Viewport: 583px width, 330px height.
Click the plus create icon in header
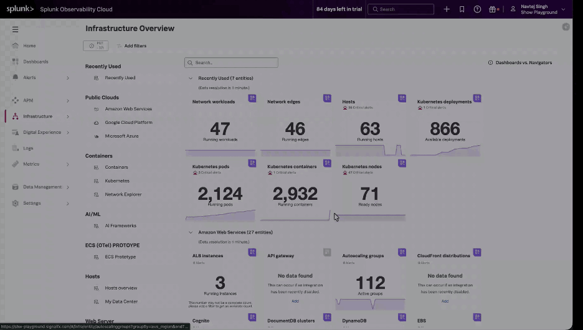pyautogui.click(x=447, y=9)
